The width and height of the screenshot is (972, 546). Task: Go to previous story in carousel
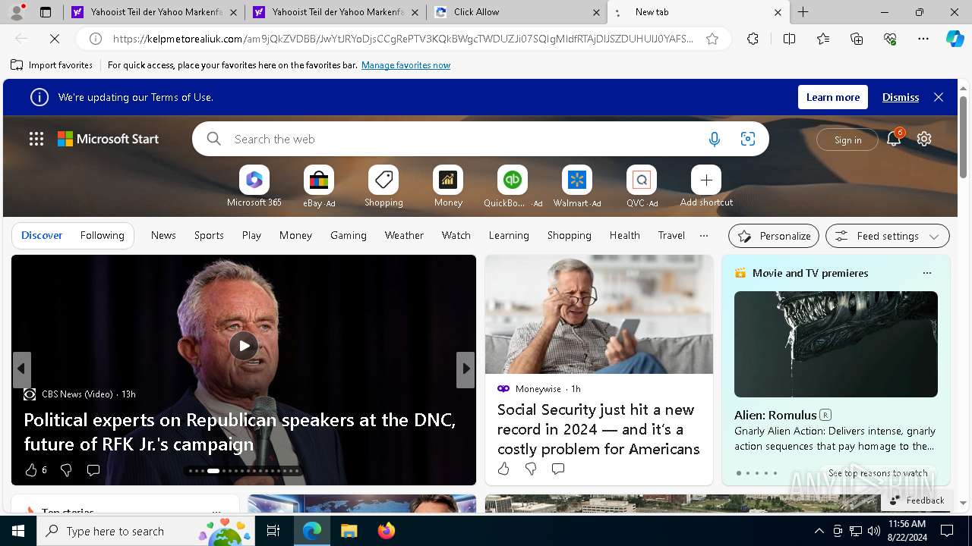point(21,369)
